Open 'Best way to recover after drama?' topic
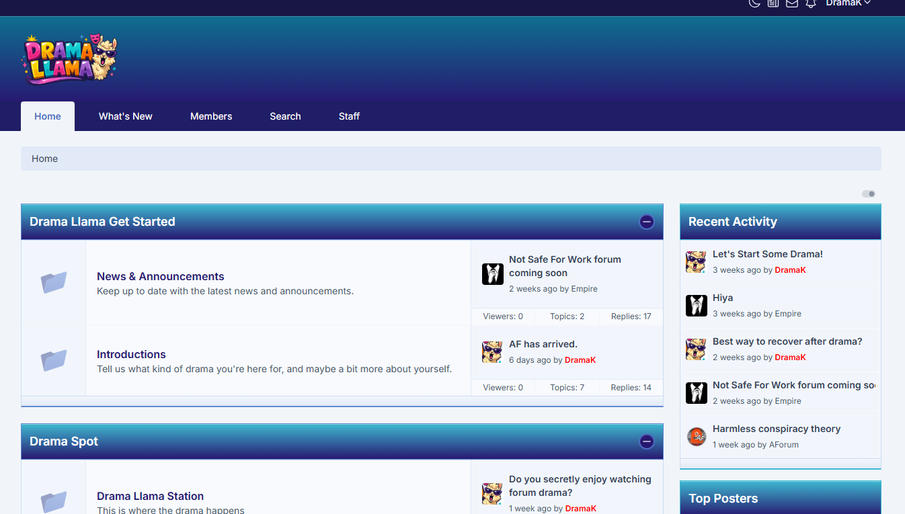 (x=787, y=341)
